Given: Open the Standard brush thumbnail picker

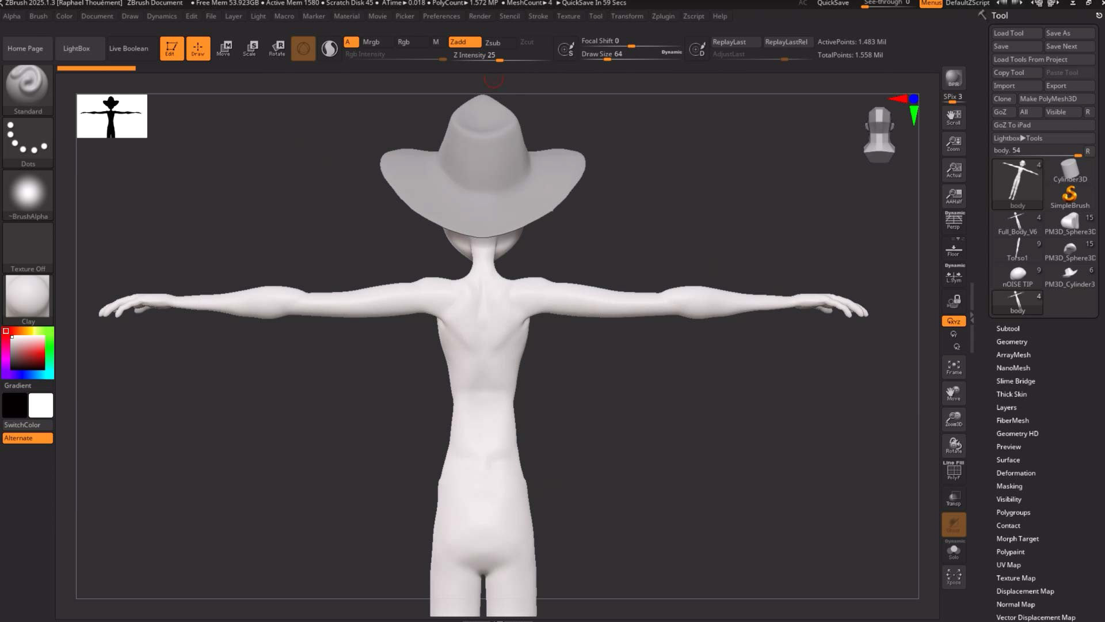Looking at the screenshot, I should click(x=27, y=85).
